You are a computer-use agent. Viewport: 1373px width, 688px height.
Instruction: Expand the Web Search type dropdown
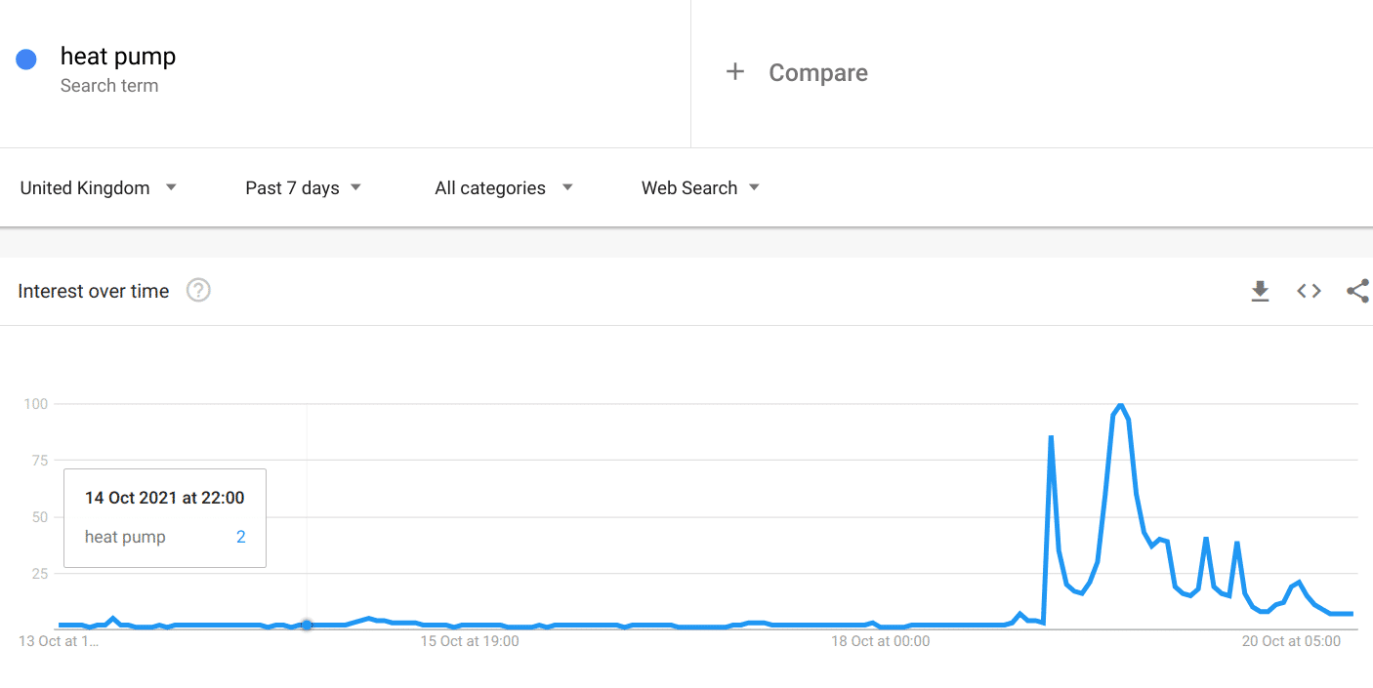click(x=700, y=187)
